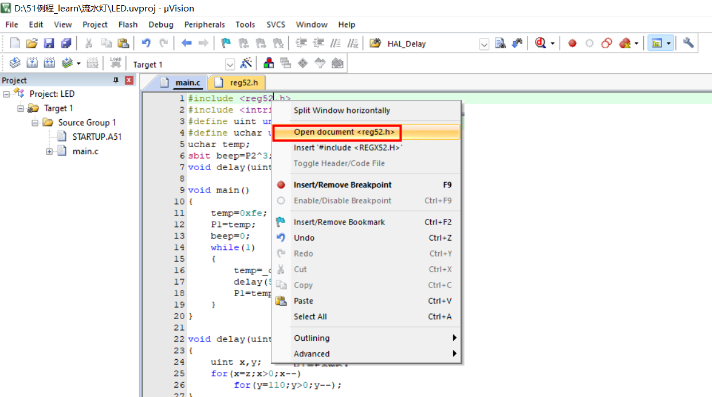Open the Target 1 dropdown
The image size is (712, 397).
230,64
